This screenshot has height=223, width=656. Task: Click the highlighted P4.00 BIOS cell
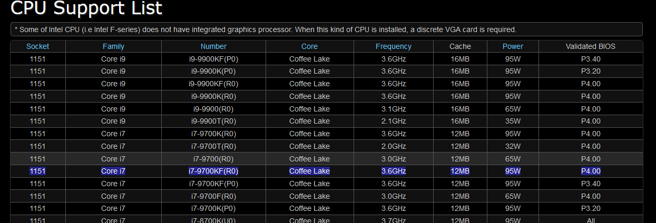(591, 171)
